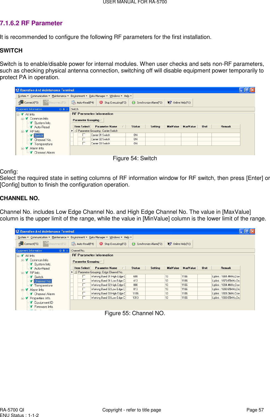Collapse the Edge Channel No. parameter grouping row

point(76,272)
